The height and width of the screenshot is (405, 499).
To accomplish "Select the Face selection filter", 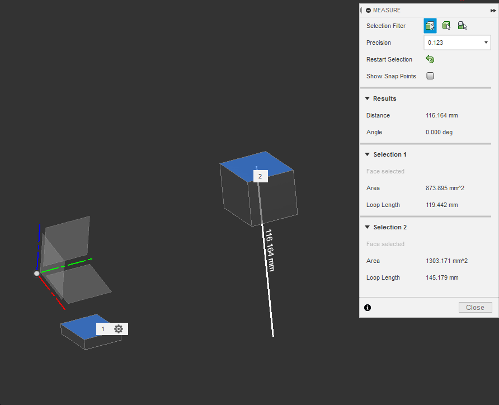I will tap(430, 25).
